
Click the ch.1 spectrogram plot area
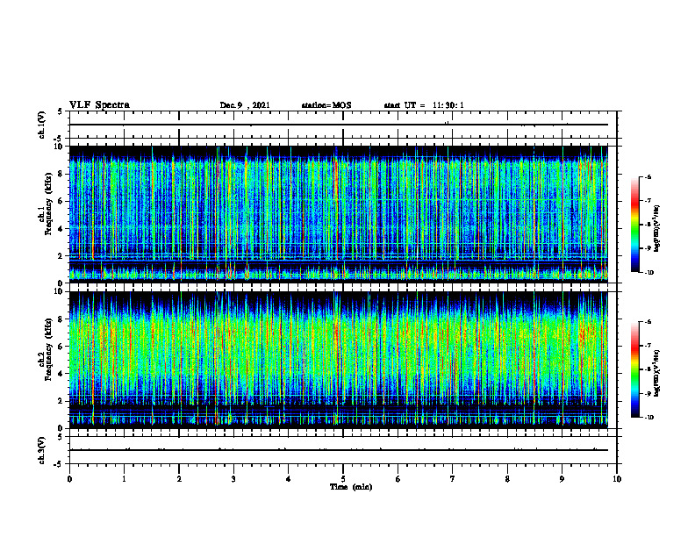(339, 214)
